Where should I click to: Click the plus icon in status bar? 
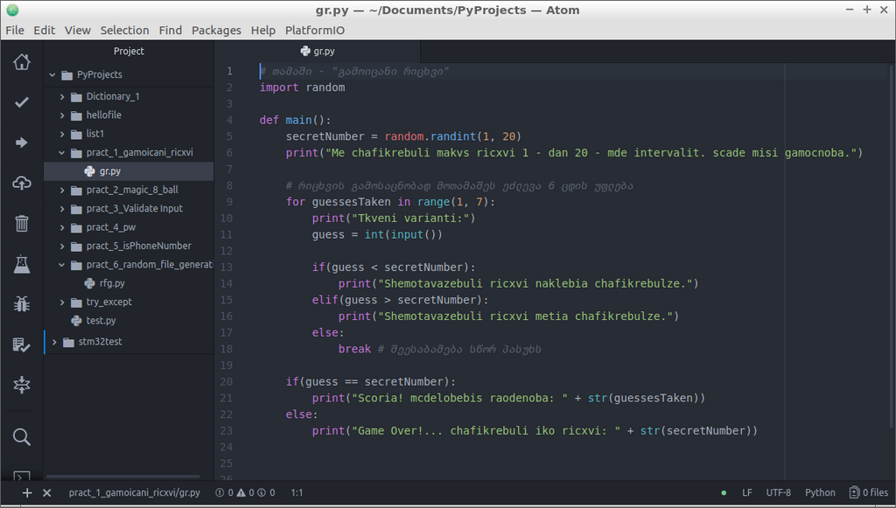(x=27, y=492)
